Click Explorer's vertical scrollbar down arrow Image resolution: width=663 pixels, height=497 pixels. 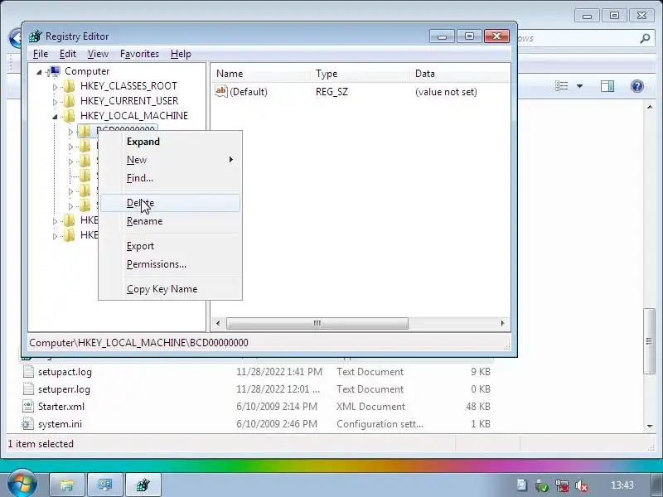tap(650, 426)
